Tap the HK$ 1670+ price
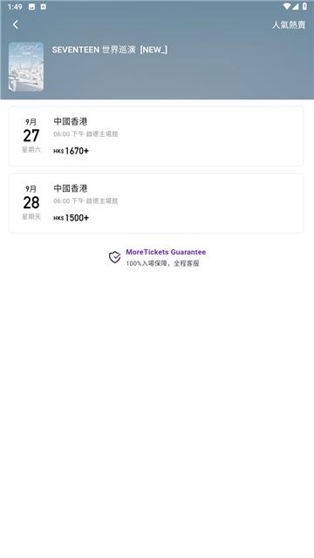Image resolution: width=314 pixels, height=558 pixels. coord(72,151)
